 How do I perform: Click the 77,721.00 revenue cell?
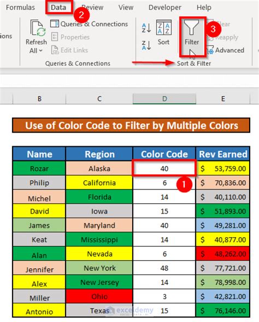(x=223, y=268)
